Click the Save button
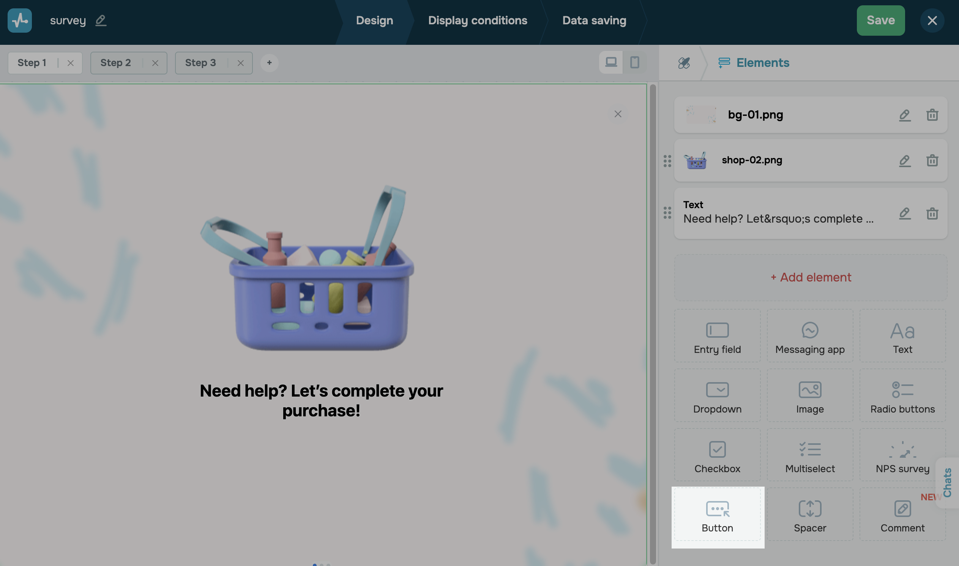The width and height of the screenshot is (959, 566). (880, 20)
